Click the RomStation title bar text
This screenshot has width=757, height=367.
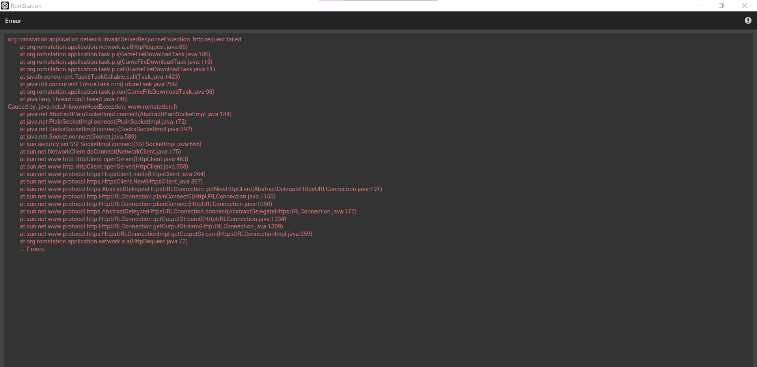[26, 6]
